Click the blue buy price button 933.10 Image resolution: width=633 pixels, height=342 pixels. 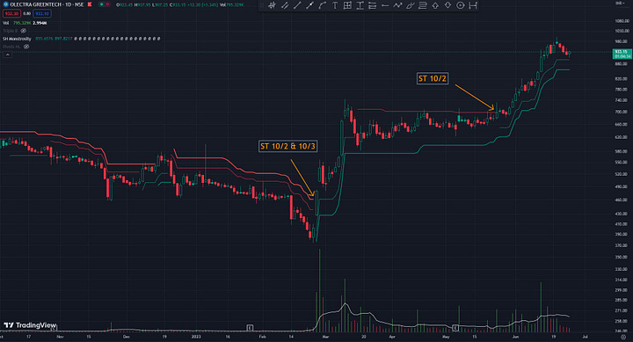pos(42,13)
